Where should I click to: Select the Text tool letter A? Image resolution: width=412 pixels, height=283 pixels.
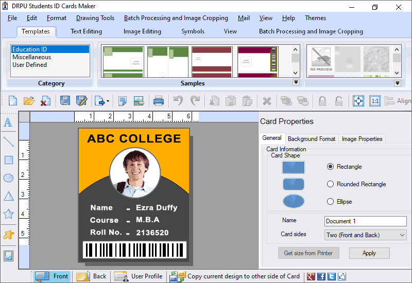tap(8, 122)
